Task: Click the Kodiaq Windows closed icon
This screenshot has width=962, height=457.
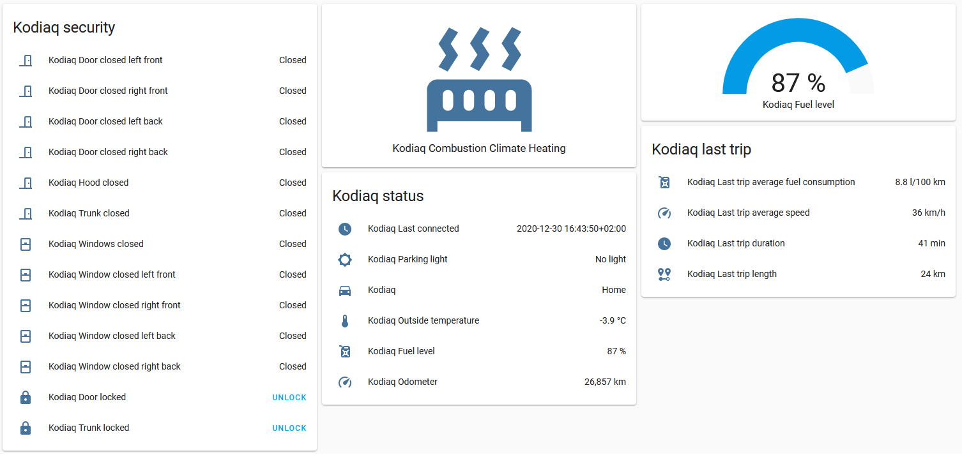Action: pyautogui.click(x=26, y=244)
